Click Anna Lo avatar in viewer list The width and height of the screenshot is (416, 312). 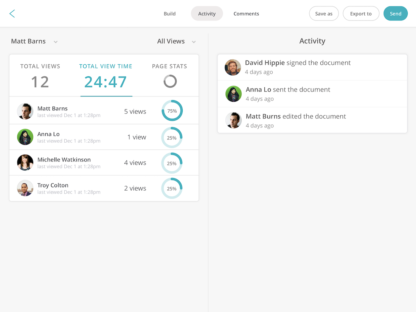coord(25,137)
